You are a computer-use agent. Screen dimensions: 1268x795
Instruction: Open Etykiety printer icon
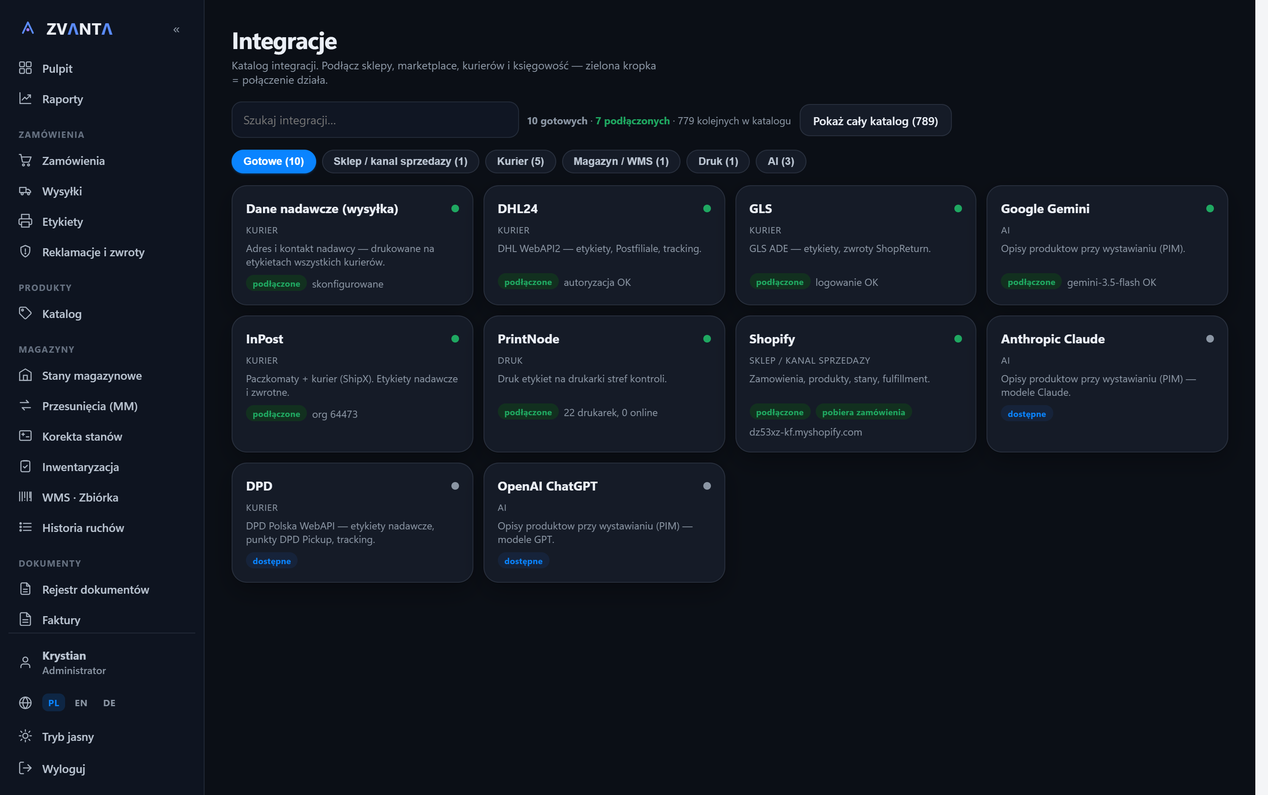coord(25,221)
